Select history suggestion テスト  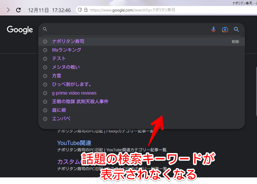(x=142, y=58)
